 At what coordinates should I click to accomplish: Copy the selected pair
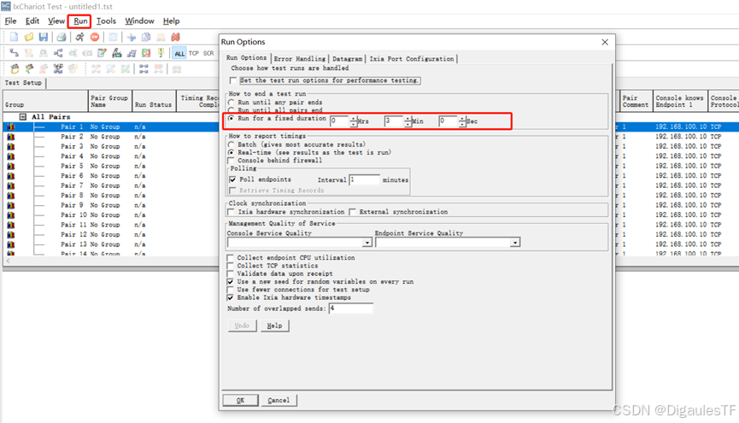click(x=146, y=37)
